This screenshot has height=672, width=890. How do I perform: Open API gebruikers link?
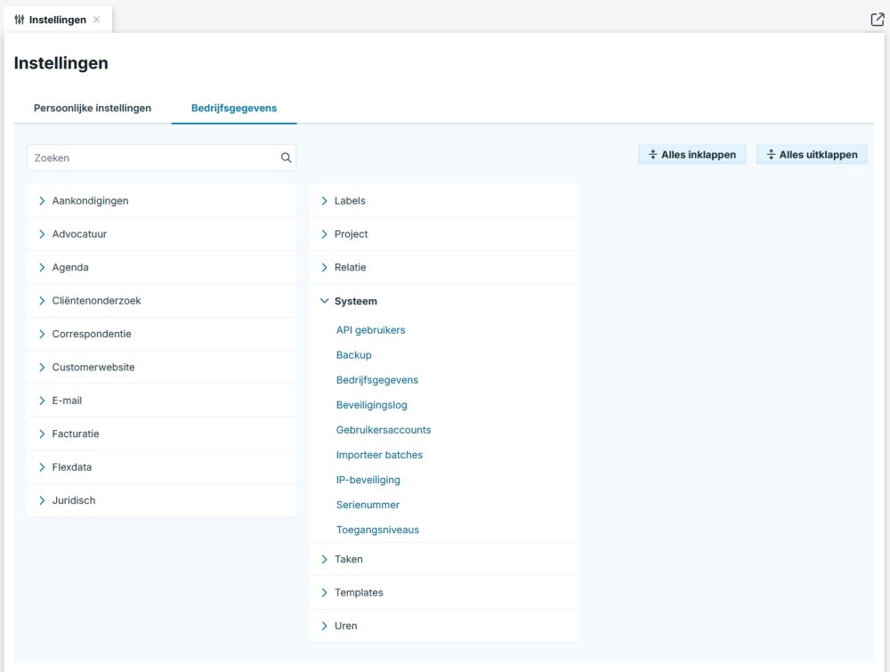coord(370,330)
